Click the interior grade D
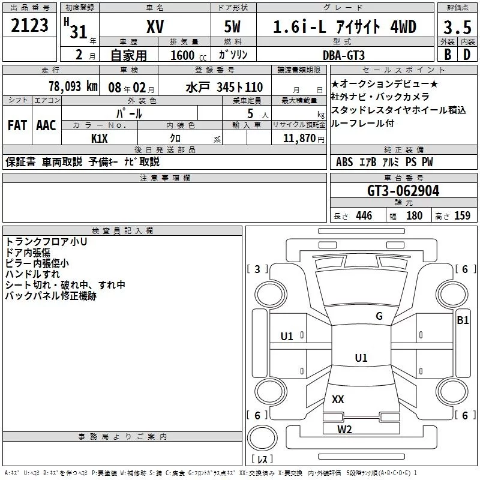The image size is (480, 480). (467, 55)
